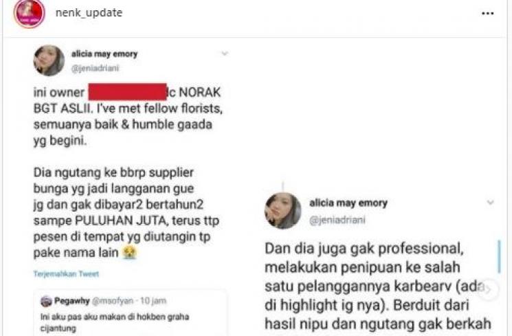Click alicia may emory name in second tweet
Image resolution: width=512 pixels, height=336 pixels.
click(348, 203)
